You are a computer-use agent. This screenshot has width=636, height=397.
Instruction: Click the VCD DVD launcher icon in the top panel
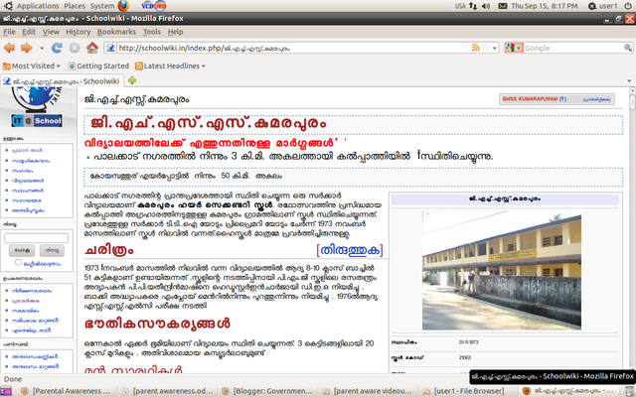tap(154, 6)
